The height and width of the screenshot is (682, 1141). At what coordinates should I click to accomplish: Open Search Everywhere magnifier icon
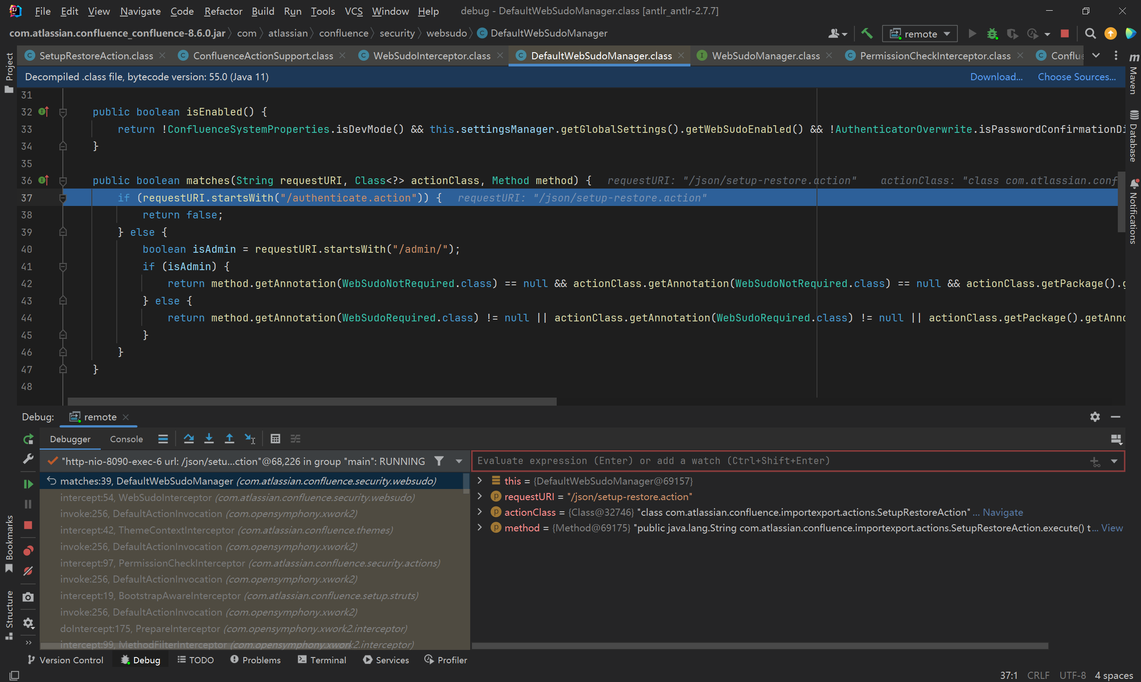(1090, 33)
